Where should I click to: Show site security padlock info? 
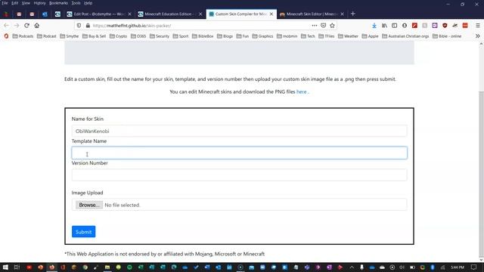[88, 26]
